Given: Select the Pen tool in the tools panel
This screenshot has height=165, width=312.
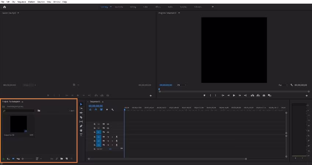Looking at the screenshot, I should pos(81,126).
